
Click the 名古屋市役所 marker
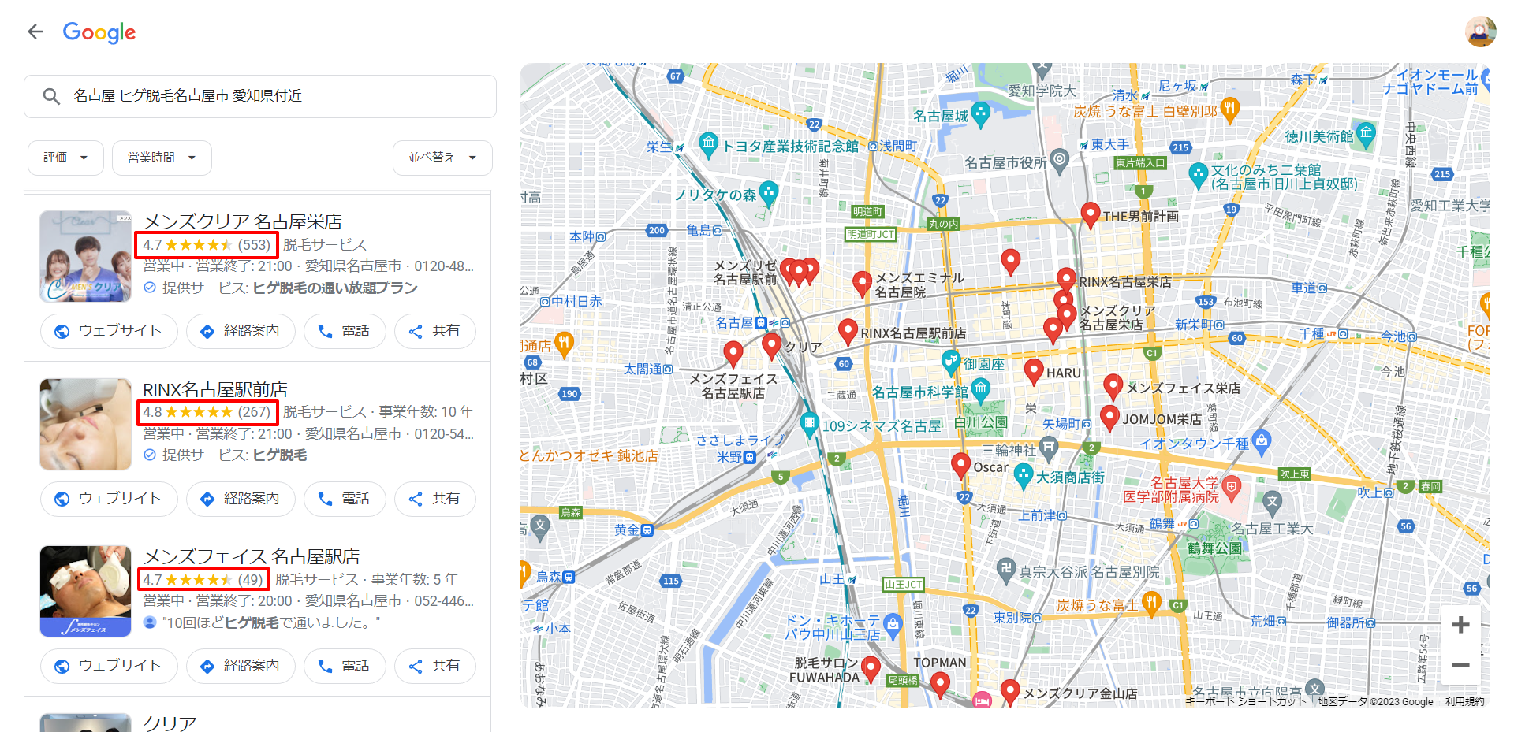pyautogui.click(x=1061, y=160)
